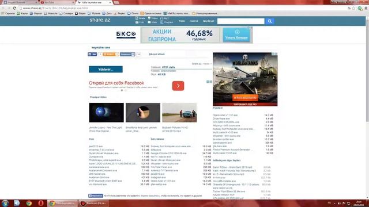
Task: Click the Şikayət etmək link
Action: pos(157,54)
